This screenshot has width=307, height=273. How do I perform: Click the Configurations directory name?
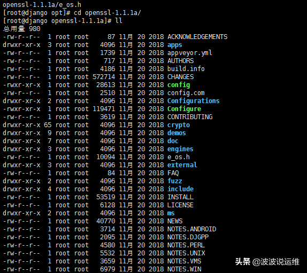coord(194,101)
